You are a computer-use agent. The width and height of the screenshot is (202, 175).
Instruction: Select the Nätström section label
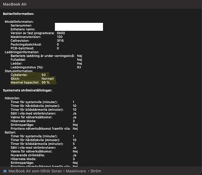tap(12, 98)
